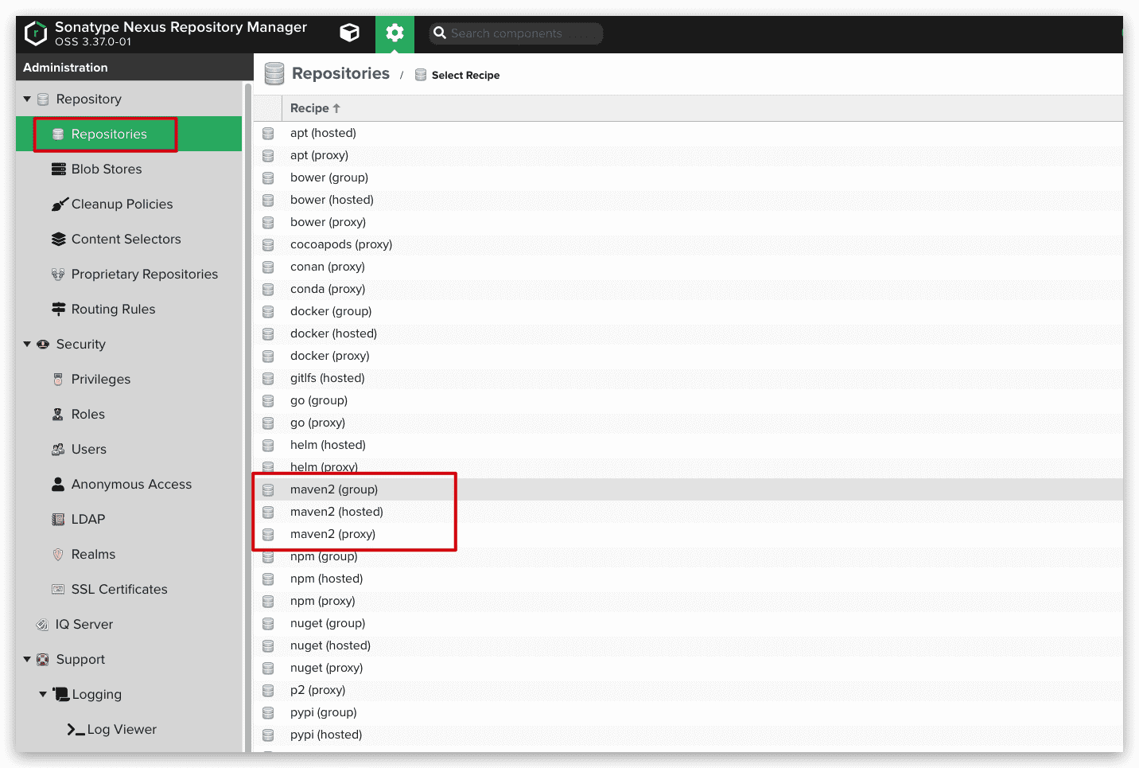Click the Browse cube icon in header
This screenshot has height=768, width=1139.
click(349, 33)
